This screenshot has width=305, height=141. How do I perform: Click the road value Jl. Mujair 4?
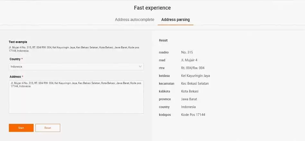(189, 60)
